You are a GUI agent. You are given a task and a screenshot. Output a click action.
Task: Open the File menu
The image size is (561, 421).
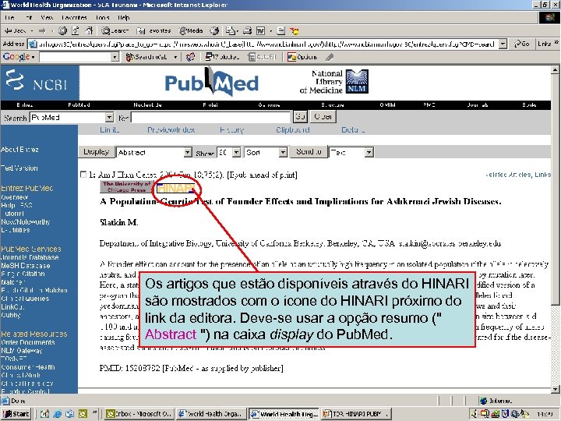9,17
